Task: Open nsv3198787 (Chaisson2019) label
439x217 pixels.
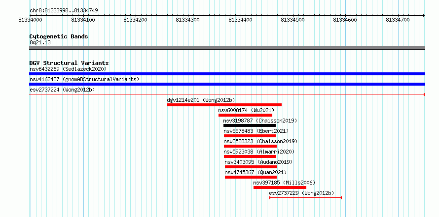Action: tap(260, 121)
